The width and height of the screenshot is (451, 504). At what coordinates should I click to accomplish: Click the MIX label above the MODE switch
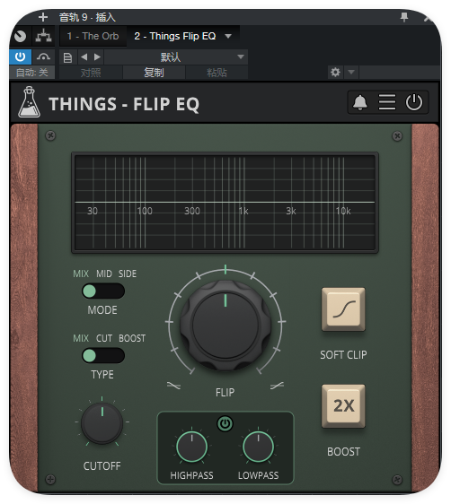point(81,274)
